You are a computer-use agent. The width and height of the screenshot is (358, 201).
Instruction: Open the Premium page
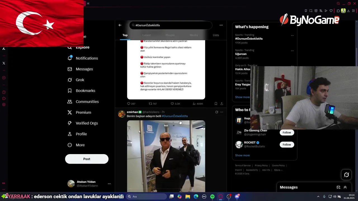click(79, 112)
